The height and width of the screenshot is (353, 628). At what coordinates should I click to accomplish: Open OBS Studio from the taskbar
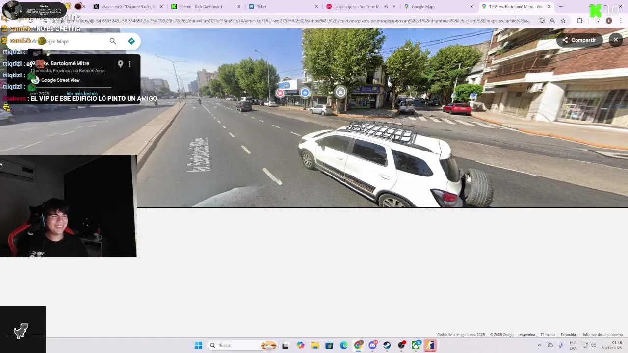(x=402, y=345)
